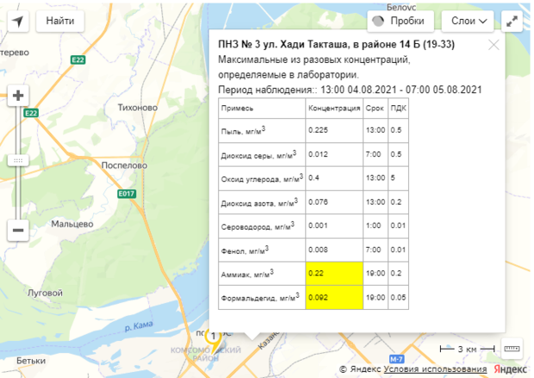Zoom in with the plus button

click(x=18, y=96)
